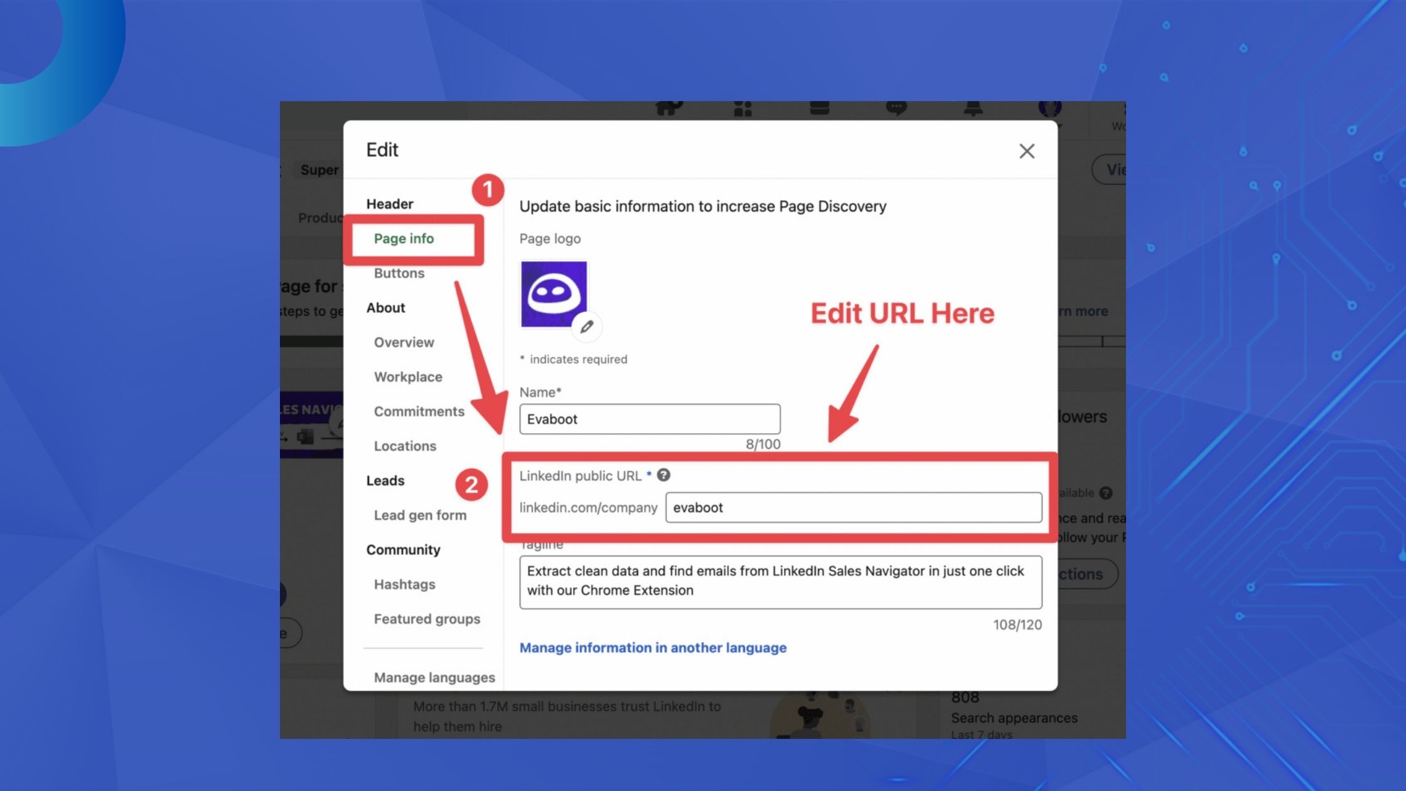This screenshot has width=1406, height=791.
Task: Open the Locations section
Action: (405, 446)
